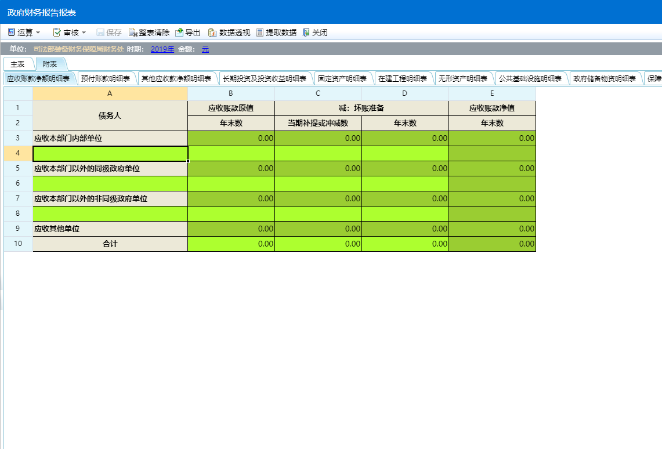Click the 保存 floppy disk icon
662x449 pixels.
[x=100, y=32]
